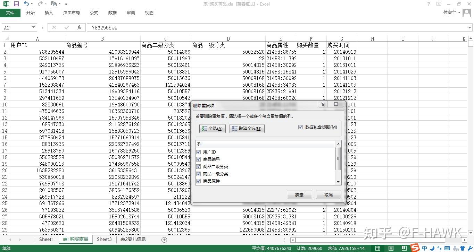Screen dimensions: 474x252
Task: Switch to Page Layout view in status bar
Action: point(391,248)
